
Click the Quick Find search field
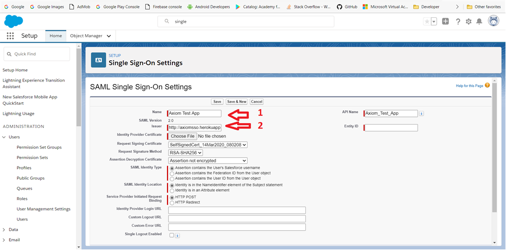coord(37,54)
